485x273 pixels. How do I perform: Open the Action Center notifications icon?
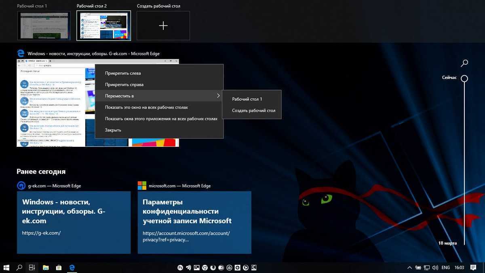[x=473, y=267]
